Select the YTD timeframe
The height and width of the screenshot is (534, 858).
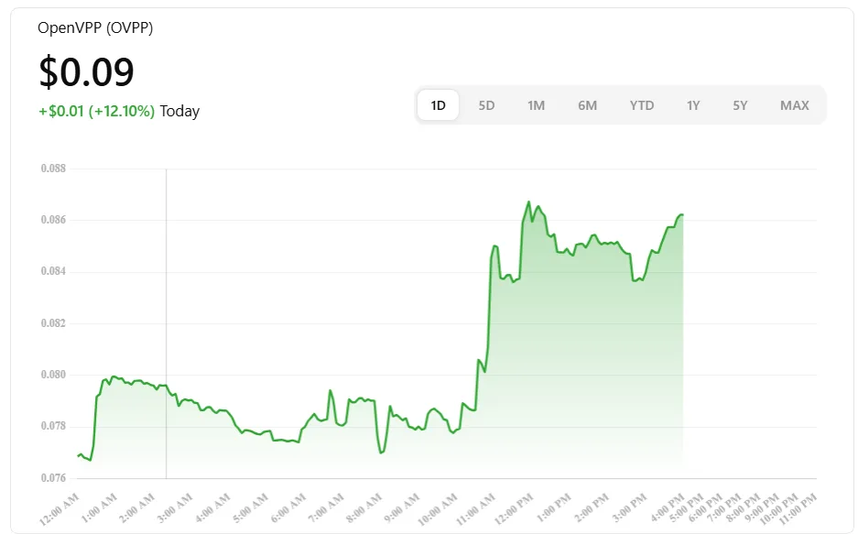coord(642,104)
